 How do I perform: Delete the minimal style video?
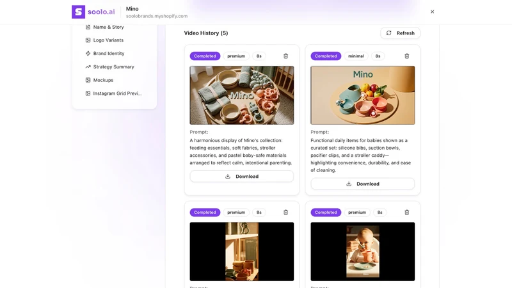407,56
